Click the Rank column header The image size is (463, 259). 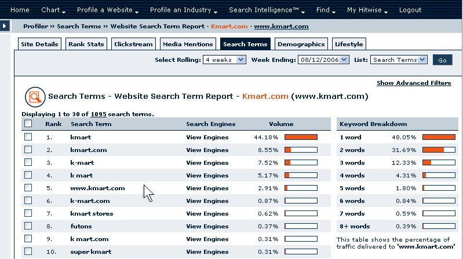pos(53,124)
